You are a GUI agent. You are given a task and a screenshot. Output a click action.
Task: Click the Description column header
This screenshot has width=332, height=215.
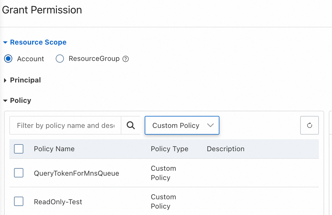point(226,149)
